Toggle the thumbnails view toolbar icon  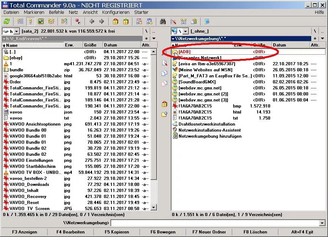[x=41, y=21]
